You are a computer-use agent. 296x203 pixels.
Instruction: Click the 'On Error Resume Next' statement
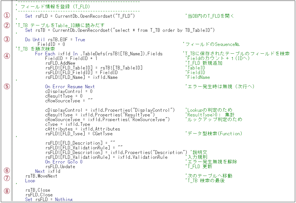click(70, 87)
